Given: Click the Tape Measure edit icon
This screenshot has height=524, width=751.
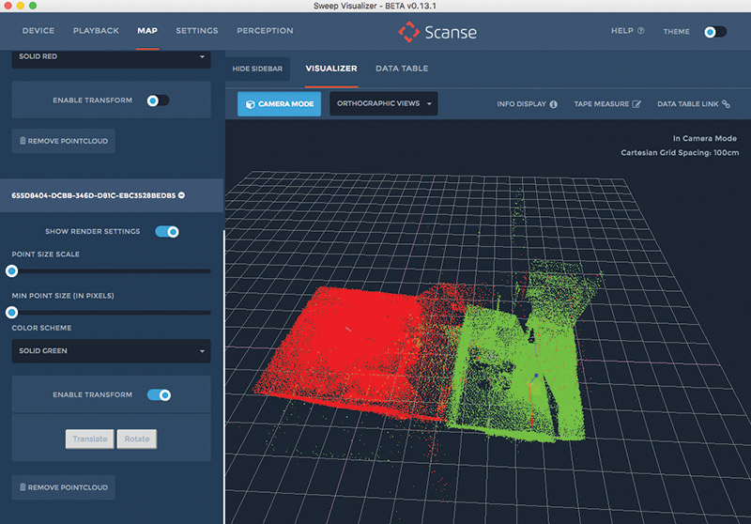Looking at the screenshot, I should (x=636, y=104).
